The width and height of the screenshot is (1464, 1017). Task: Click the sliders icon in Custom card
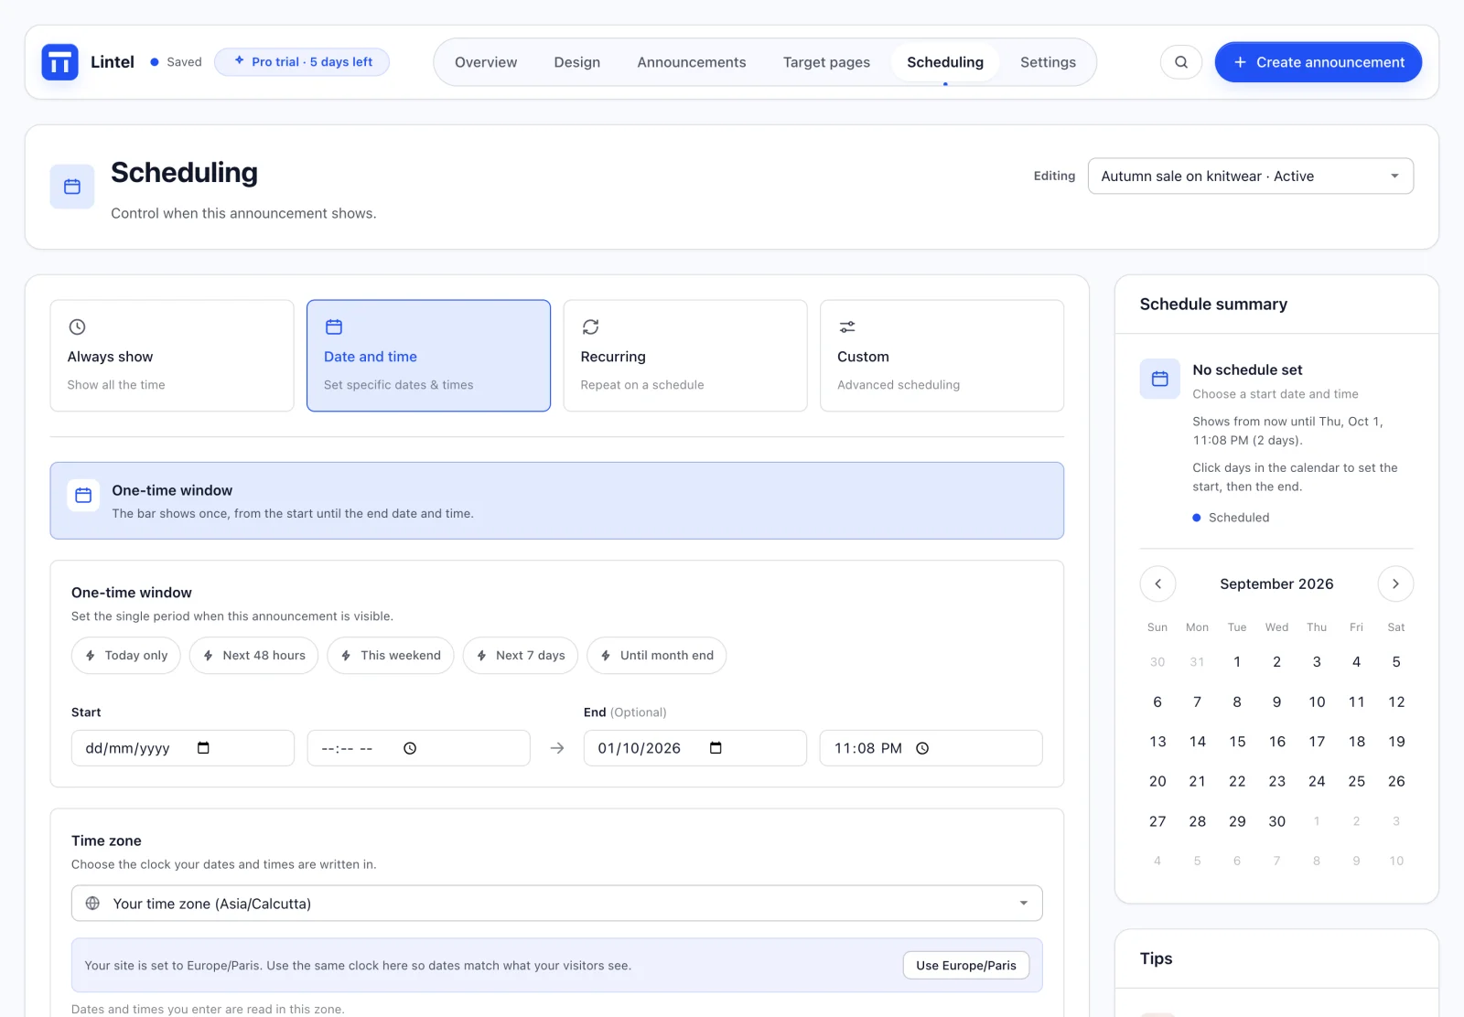(x=847, y=327)
